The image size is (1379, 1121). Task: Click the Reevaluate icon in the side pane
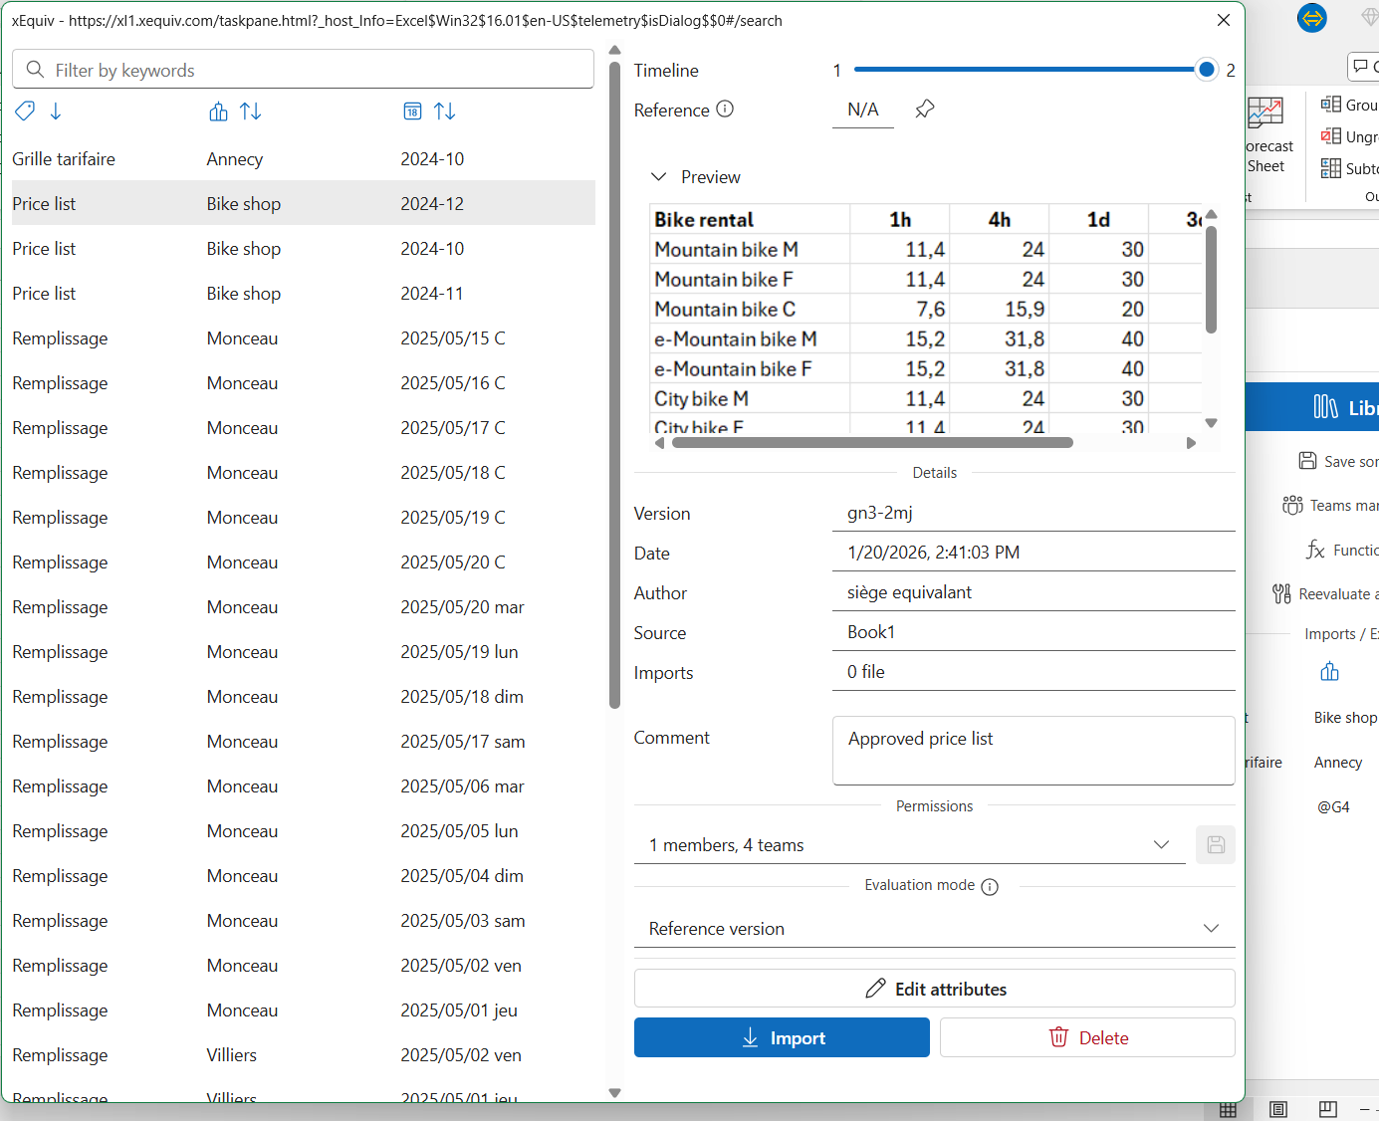tap(1281, 594)
